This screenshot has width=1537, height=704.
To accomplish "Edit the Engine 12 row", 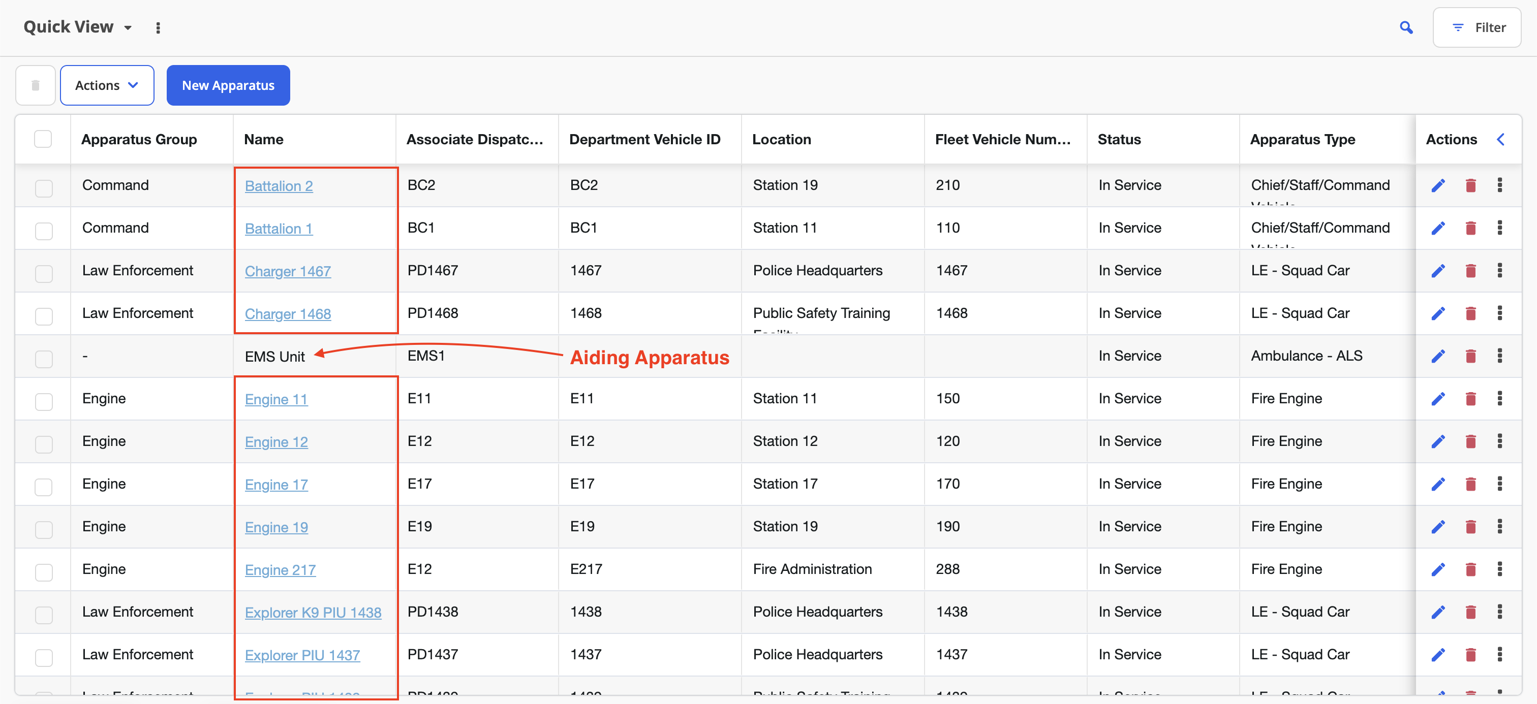I will tap(1438, 442).
